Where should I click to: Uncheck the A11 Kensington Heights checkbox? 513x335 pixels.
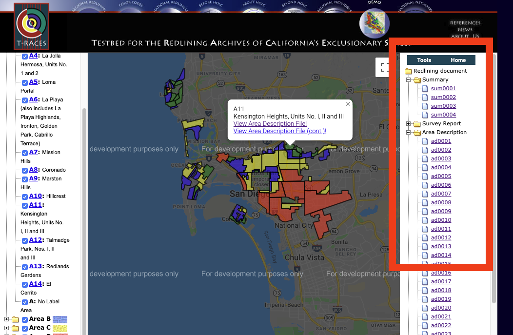(x=24, y=205)
